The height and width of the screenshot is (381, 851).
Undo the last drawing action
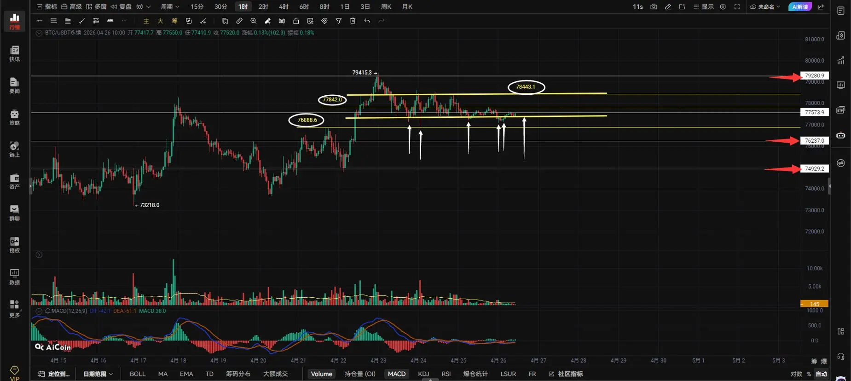click(367, 21)
